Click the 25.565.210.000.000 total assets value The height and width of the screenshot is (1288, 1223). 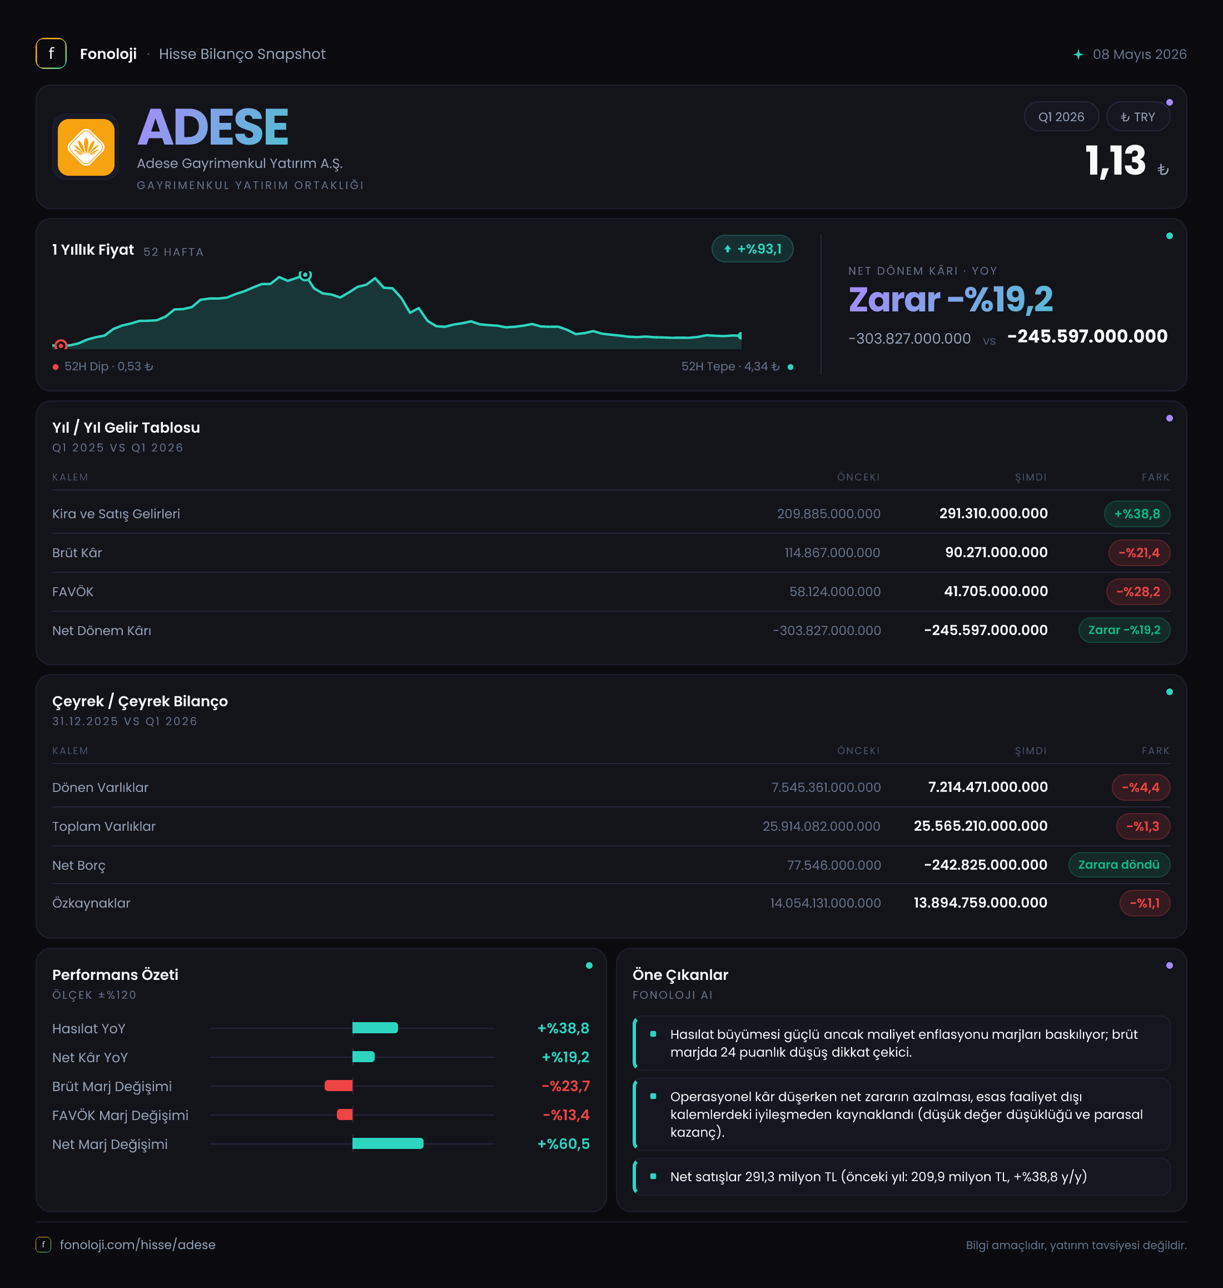[981, 826]
